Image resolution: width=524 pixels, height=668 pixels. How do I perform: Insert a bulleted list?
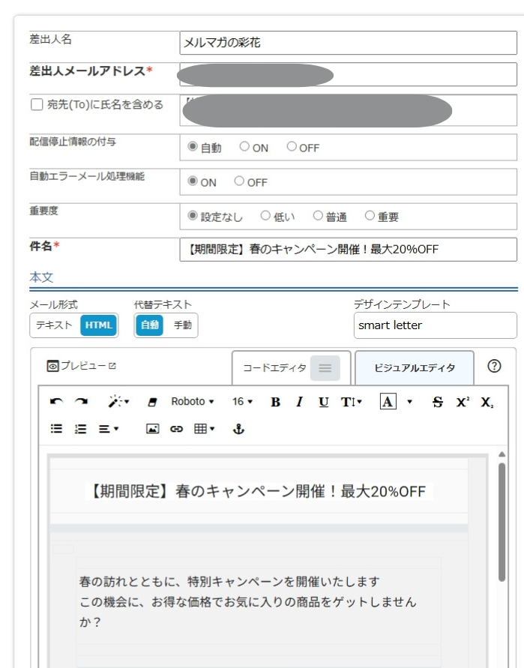point(56,429)
